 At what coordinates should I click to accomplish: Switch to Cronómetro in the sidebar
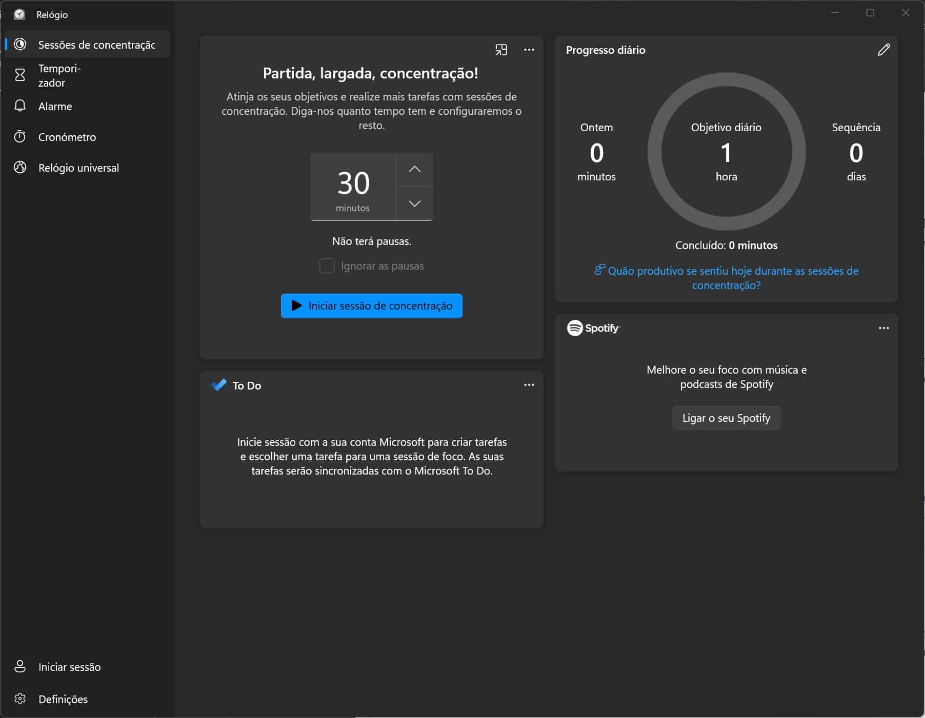[67, 137]
